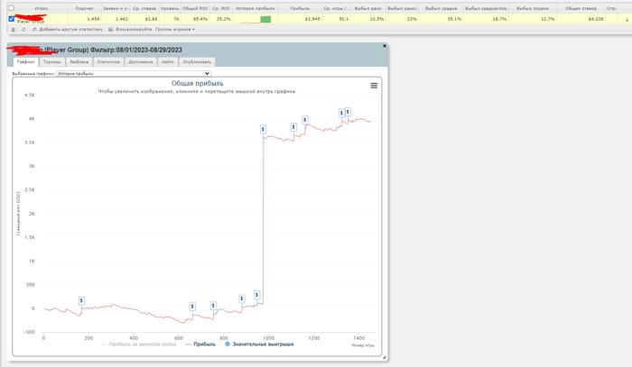Click the rightmost dollar marker on chart
The width and height of the screenshot is (632, 367).
pos(349,112)
